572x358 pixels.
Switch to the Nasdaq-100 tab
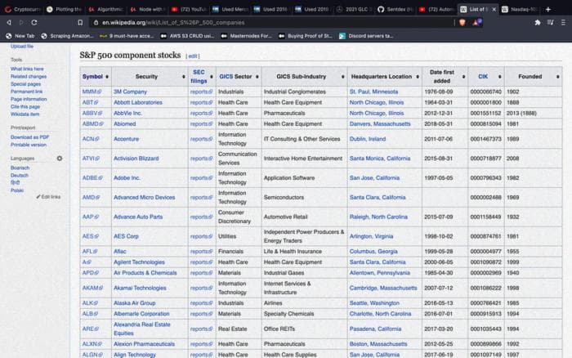[520, 10]
